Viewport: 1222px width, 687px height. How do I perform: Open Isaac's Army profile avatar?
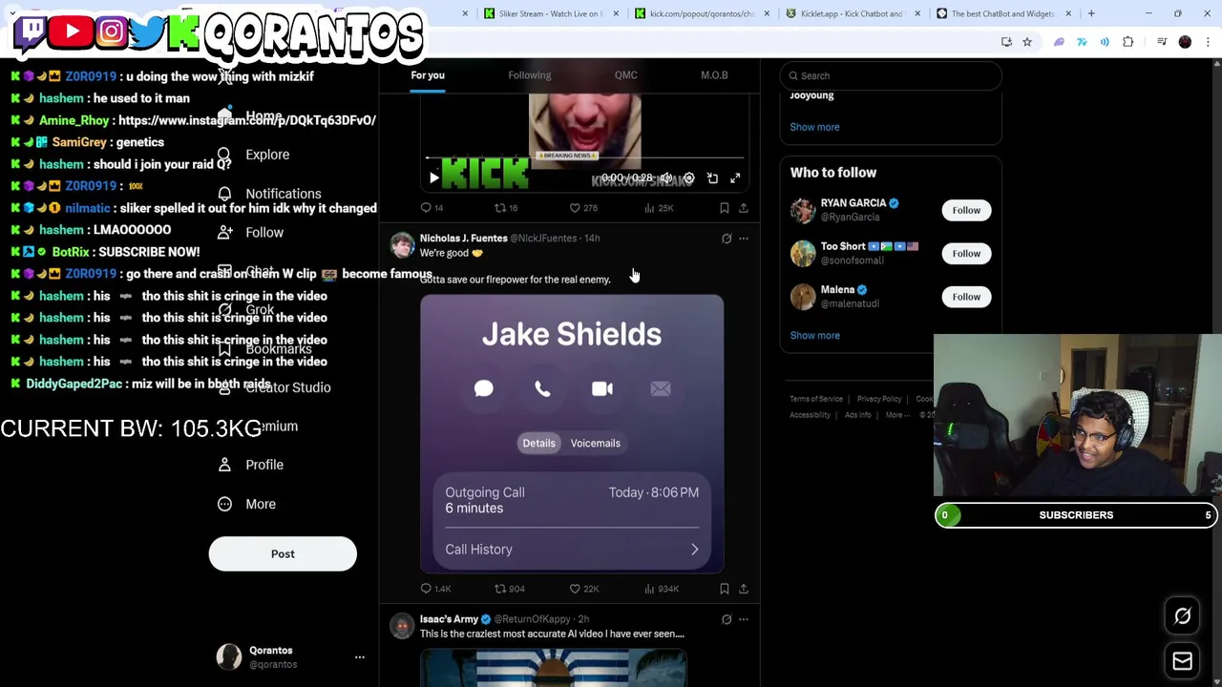[402, 626]
